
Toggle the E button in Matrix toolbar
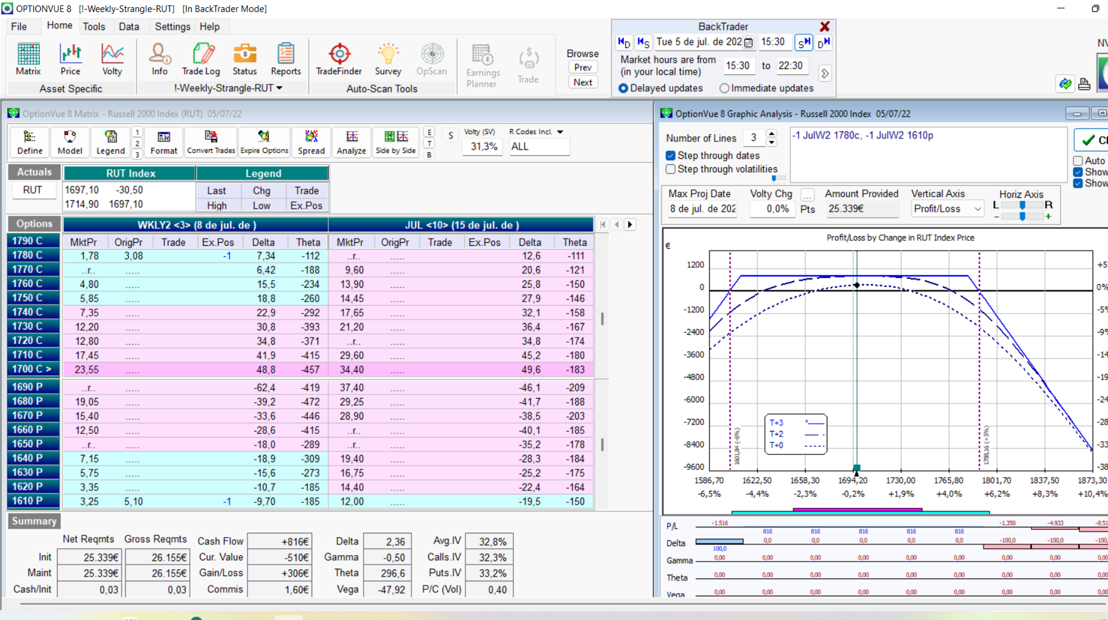(x=429, y=132)
